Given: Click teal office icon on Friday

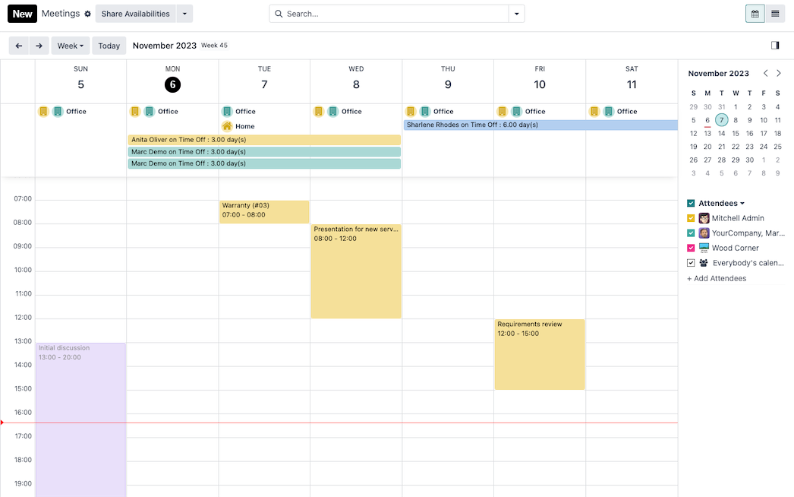Looking at the screenshot, I should pyautogui.click(x=516, y=111).
